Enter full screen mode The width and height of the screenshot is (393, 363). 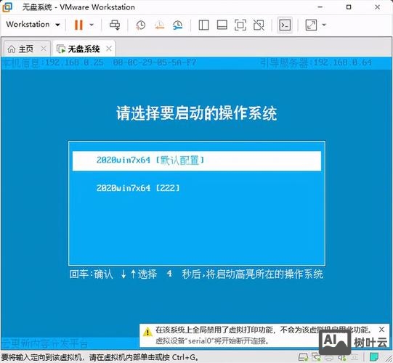240,25
